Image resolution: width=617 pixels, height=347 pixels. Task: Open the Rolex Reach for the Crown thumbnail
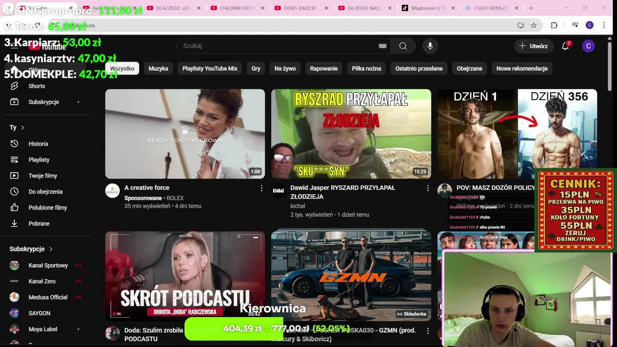point(185,134)
